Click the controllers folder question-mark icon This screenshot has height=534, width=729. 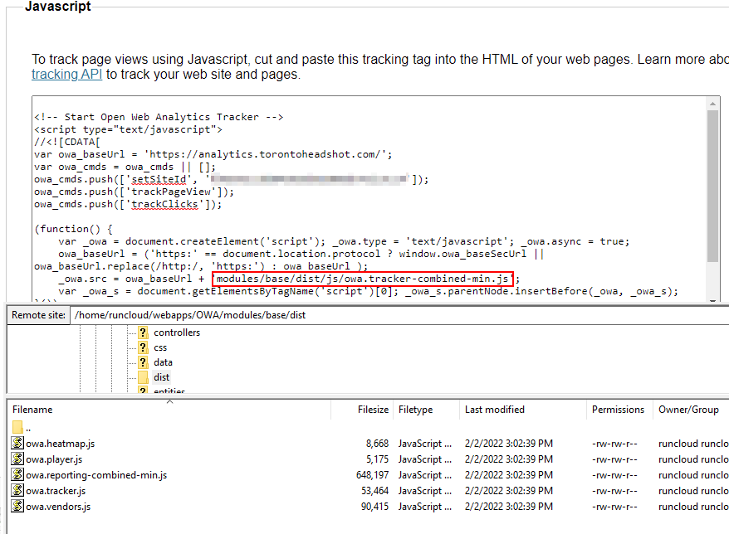(143, 333)
